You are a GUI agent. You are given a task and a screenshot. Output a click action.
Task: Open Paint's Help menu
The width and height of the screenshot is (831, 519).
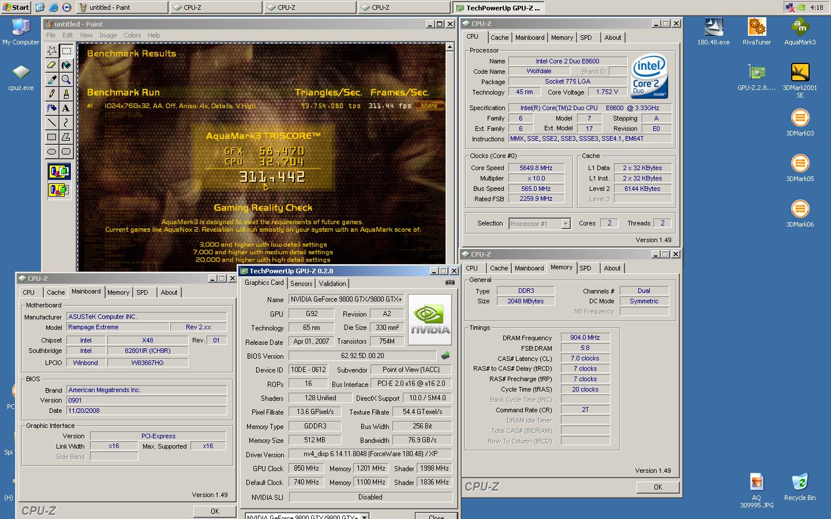pyautogui.click(x=154, y=35)
